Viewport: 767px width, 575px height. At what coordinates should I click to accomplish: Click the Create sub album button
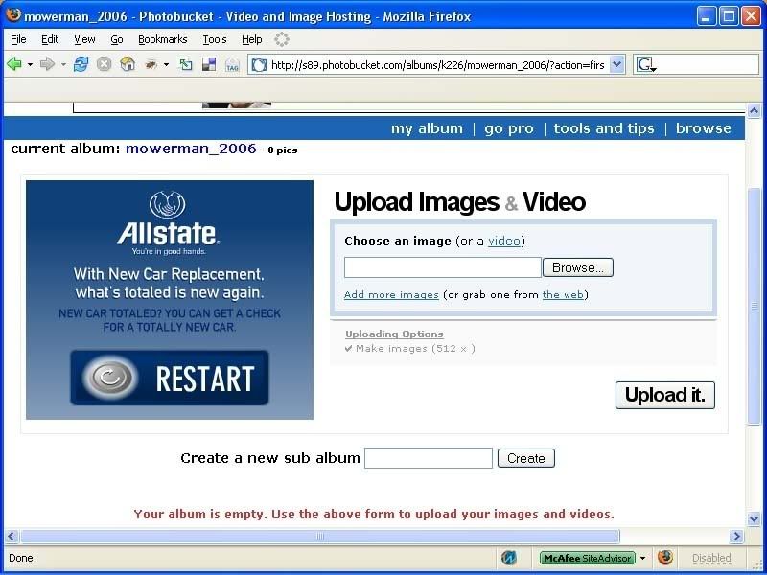(x=525, y=458)
